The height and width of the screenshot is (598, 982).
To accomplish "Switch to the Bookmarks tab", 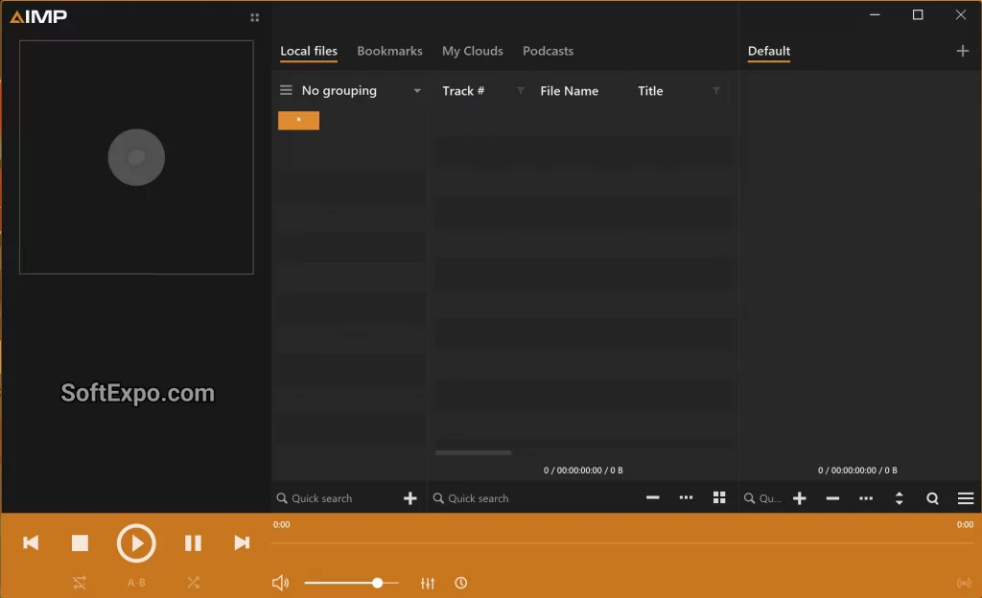I will 389,51.
